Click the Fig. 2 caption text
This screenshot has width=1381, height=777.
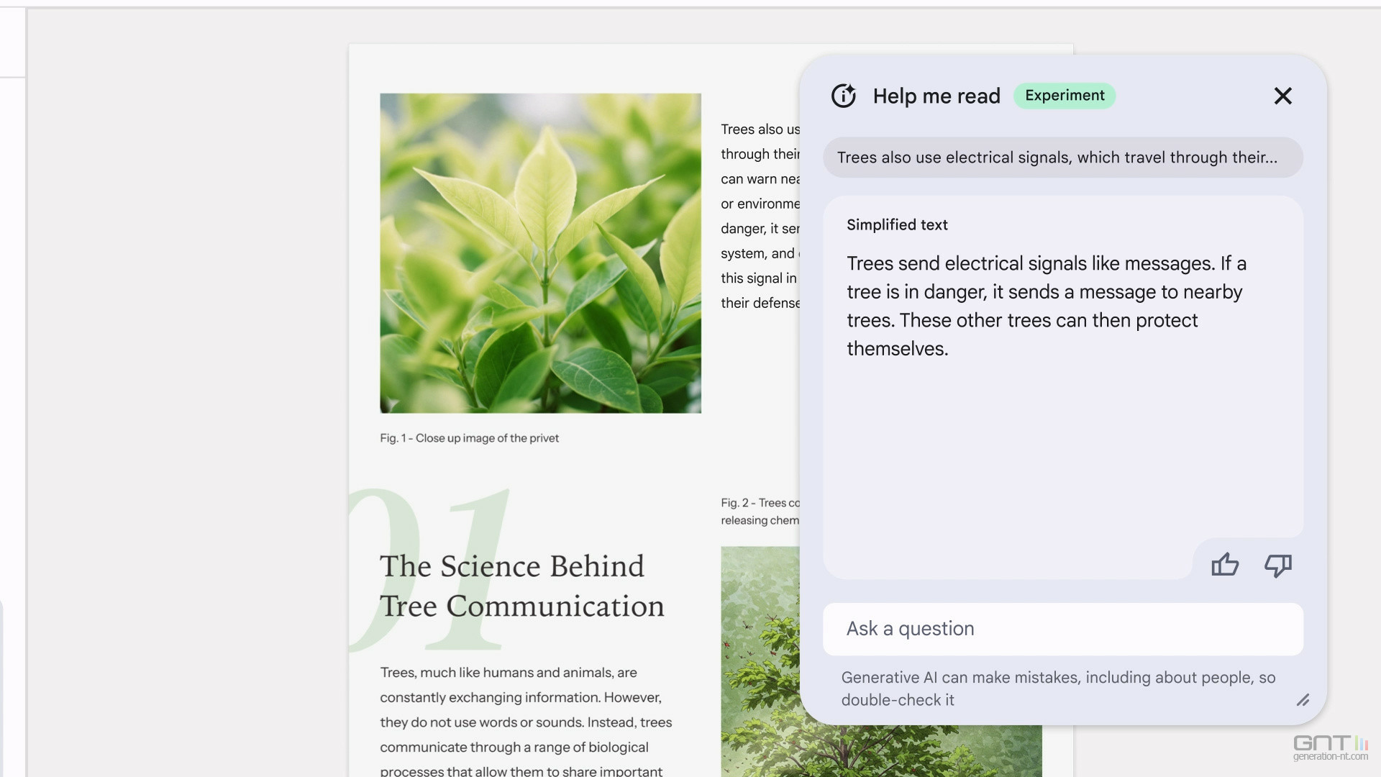(x=760, y=512)
